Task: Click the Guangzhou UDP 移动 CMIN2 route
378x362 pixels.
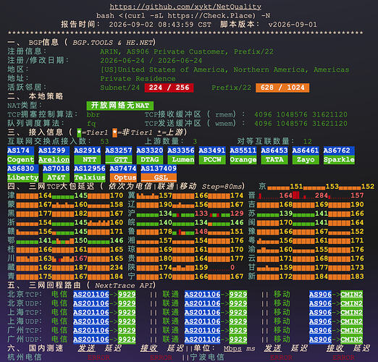Action: click(x=336, y=340)
